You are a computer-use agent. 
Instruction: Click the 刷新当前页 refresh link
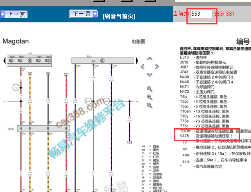click(119, 16)
